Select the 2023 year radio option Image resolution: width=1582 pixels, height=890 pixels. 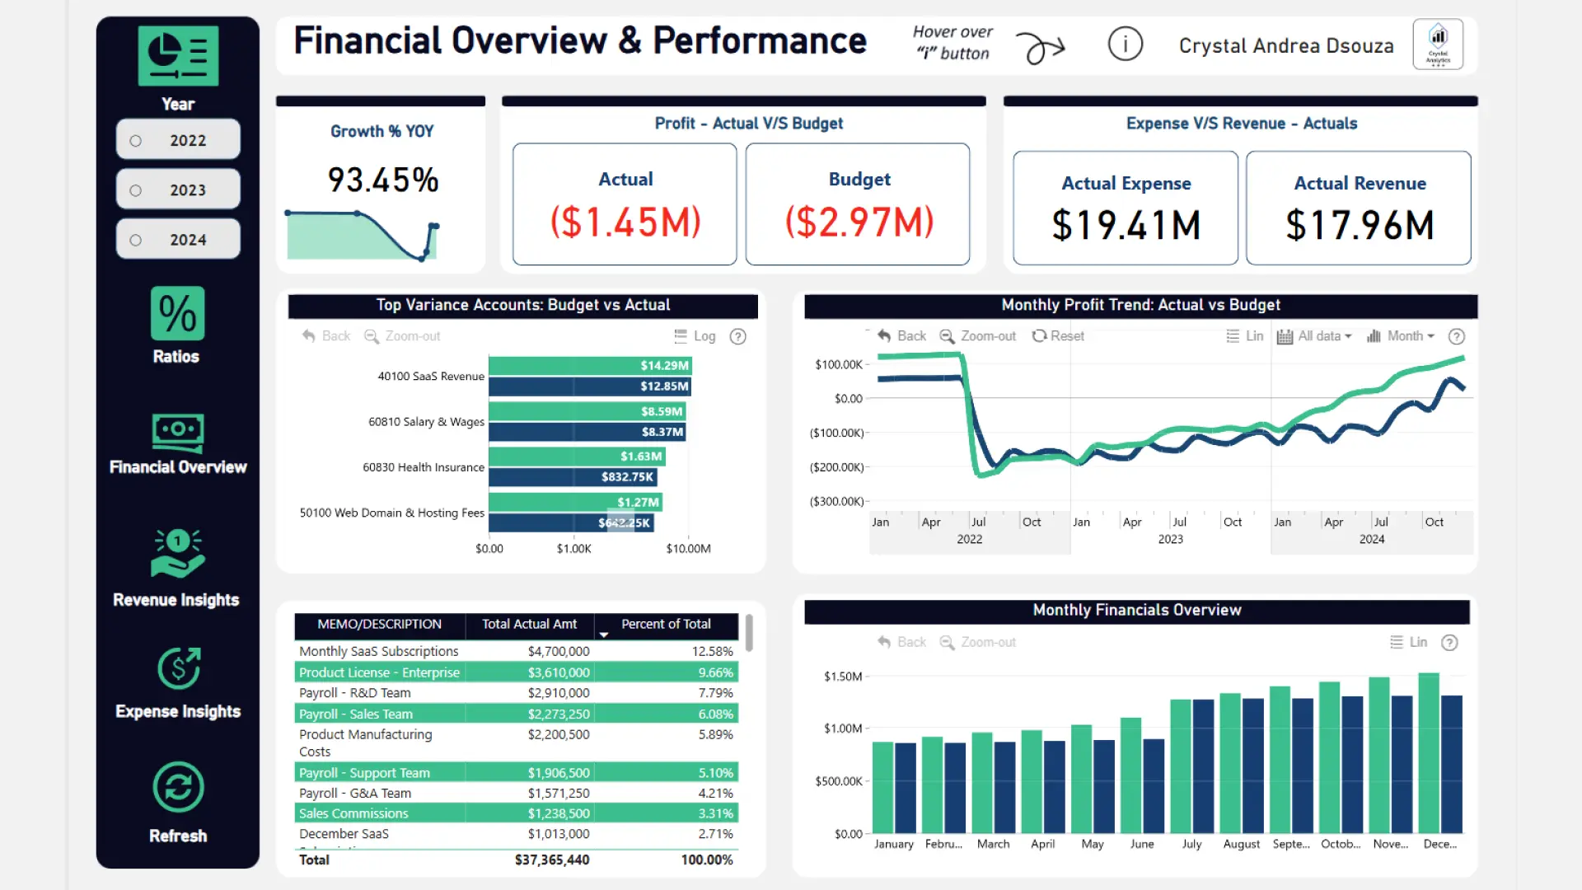click(136, 190)
